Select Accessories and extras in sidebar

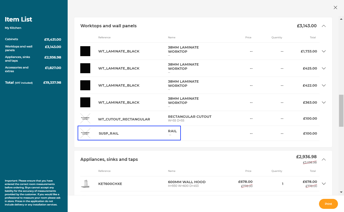pyautogui.click(x=17, y=69)
